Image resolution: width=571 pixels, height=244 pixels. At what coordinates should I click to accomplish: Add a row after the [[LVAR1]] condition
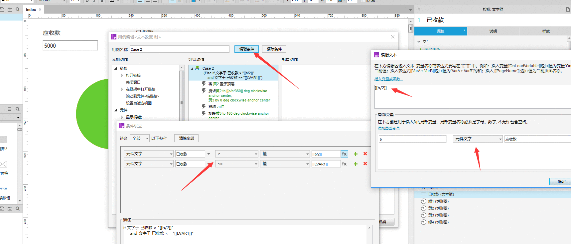coord(356,164)
